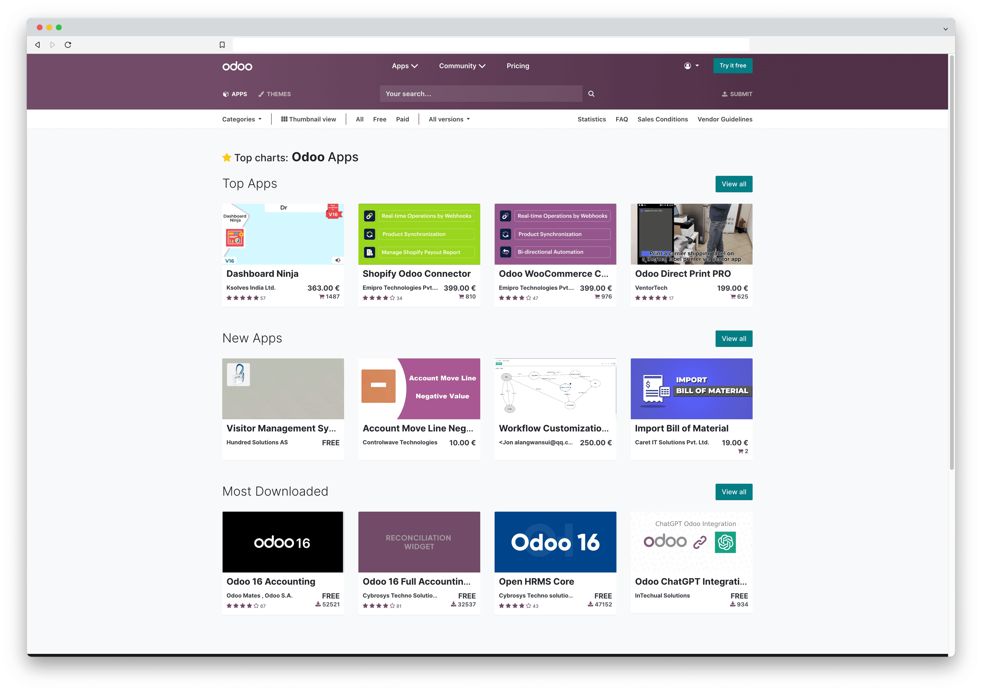Viewport: 982px width, 692px height.
Task: Switch to Thumbnail view
Action: (308, 119)
